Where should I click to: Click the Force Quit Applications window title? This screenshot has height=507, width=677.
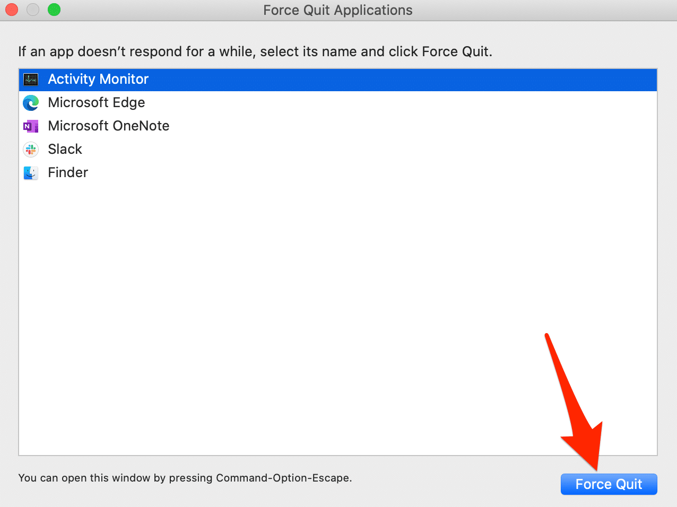pos(337,10)
